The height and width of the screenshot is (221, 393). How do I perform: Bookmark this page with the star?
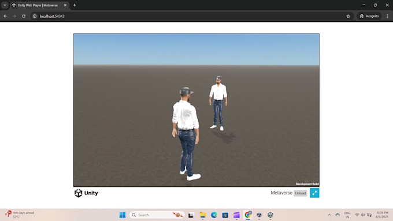tap(348, 16)
